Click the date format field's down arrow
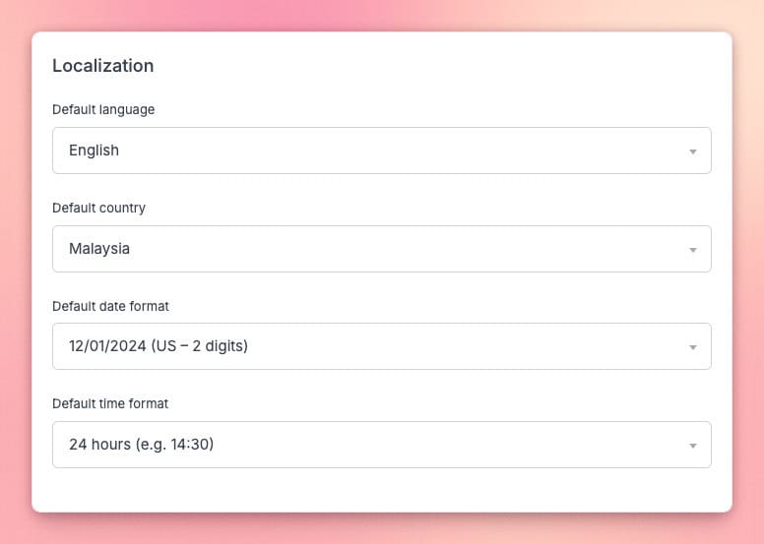 pyautogui.click(x=692, y=347)
